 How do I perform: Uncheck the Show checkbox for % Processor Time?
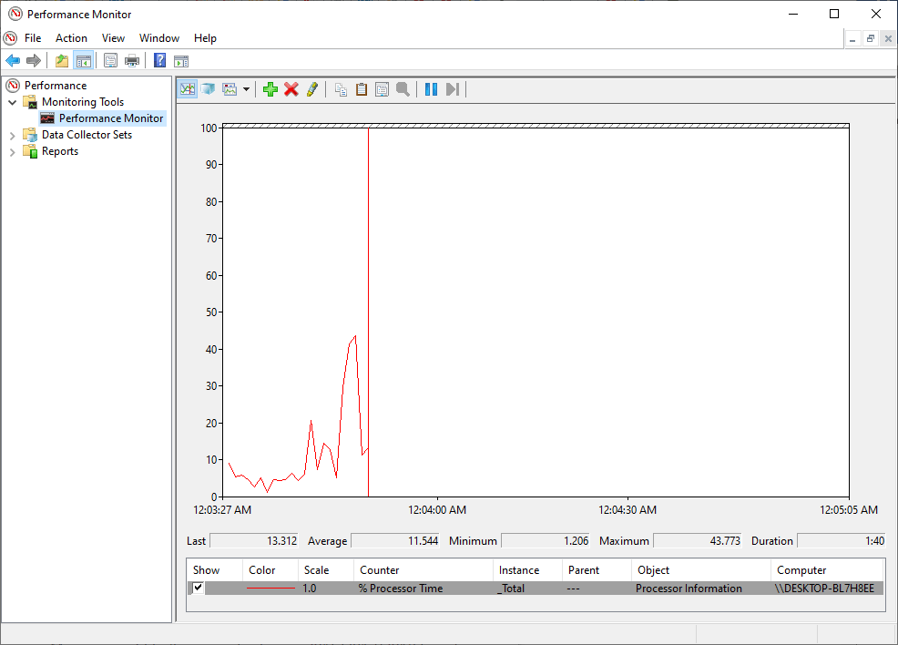(199, 587)
